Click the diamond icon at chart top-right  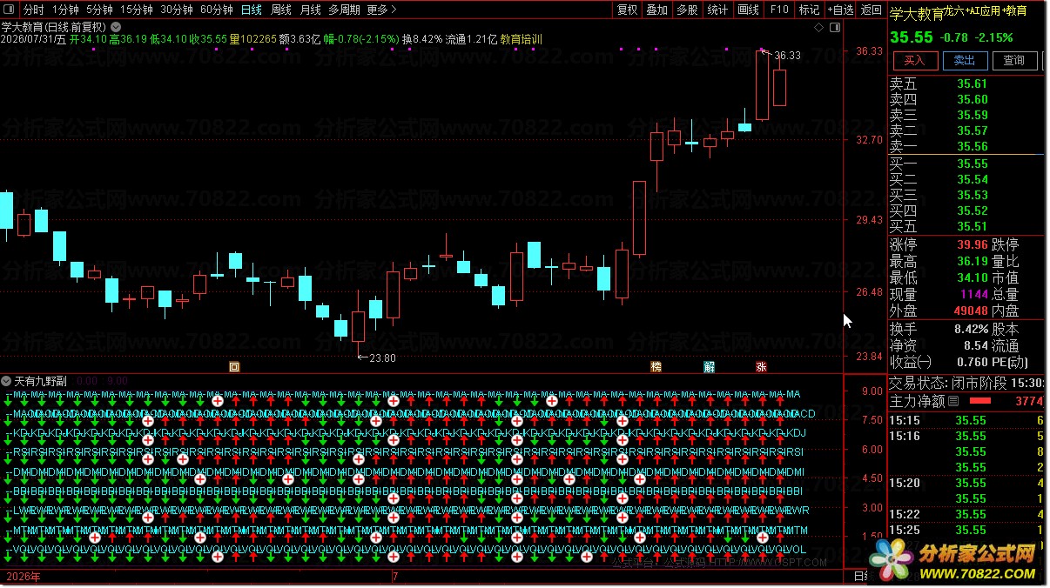click(818, 28)
